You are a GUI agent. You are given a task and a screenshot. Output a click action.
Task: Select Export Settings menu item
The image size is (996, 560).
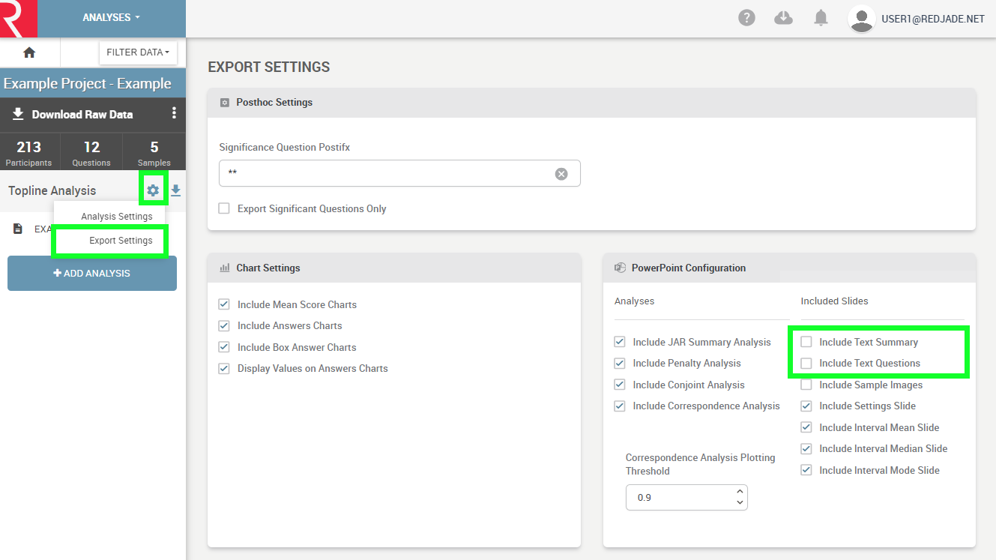[121, 241]
